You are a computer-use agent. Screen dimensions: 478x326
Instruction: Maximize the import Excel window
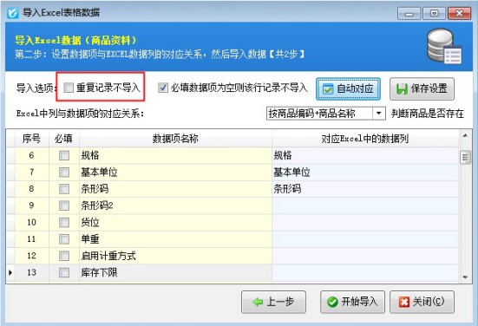click(x=434, y=14)
